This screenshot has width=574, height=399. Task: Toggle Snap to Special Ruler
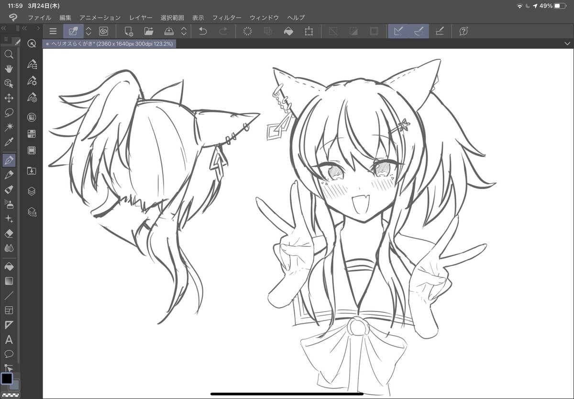pos(419,31)
